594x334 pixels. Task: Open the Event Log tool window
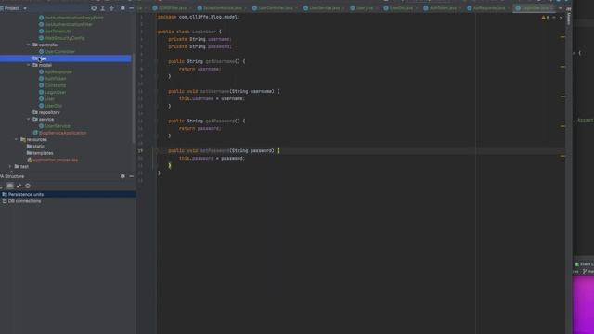[x=584, y=264]
